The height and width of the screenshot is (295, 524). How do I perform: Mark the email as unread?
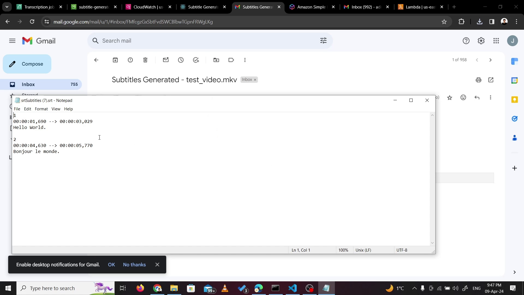[x=166, y=60]
